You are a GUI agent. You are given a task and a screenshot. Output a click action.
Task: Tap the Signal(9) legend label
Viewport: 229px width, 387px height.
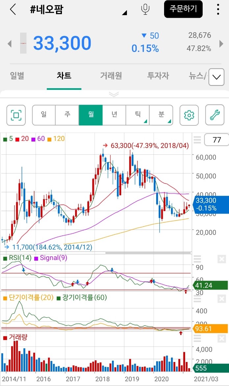click(51, 258)
